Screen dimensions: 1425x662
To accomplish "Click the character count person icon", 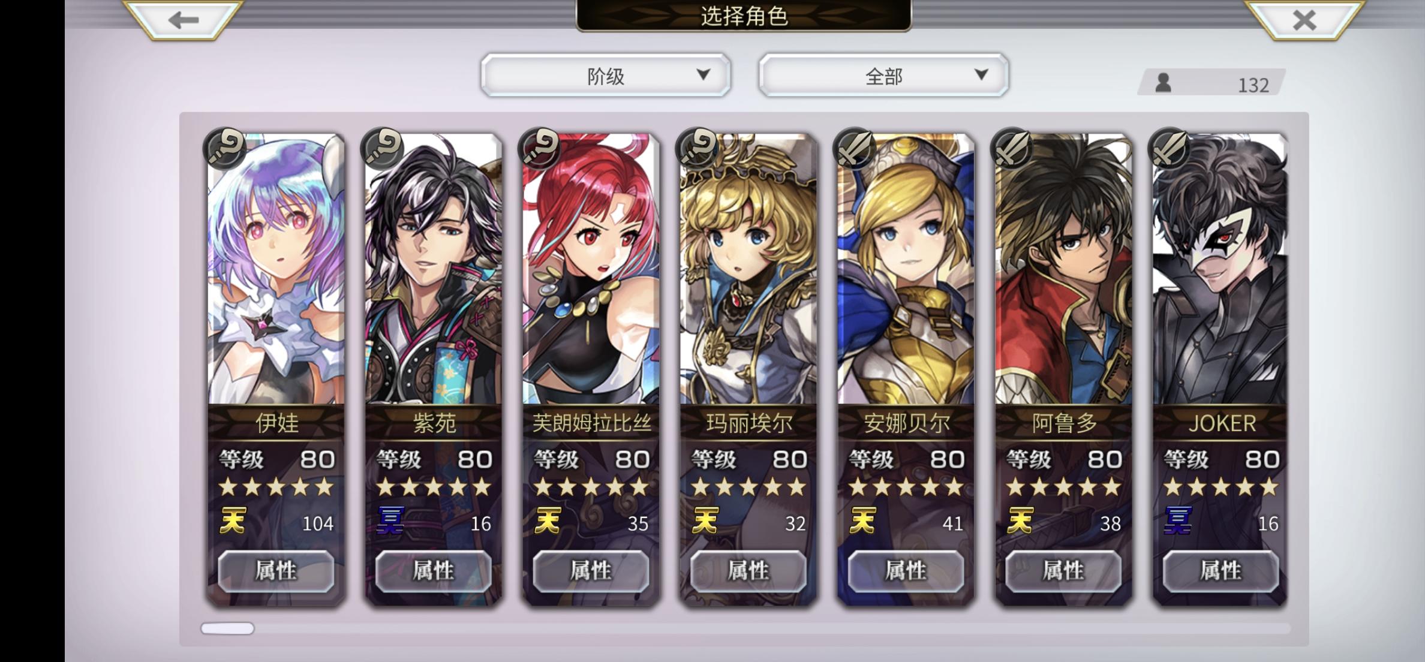I will point(1164,83).
